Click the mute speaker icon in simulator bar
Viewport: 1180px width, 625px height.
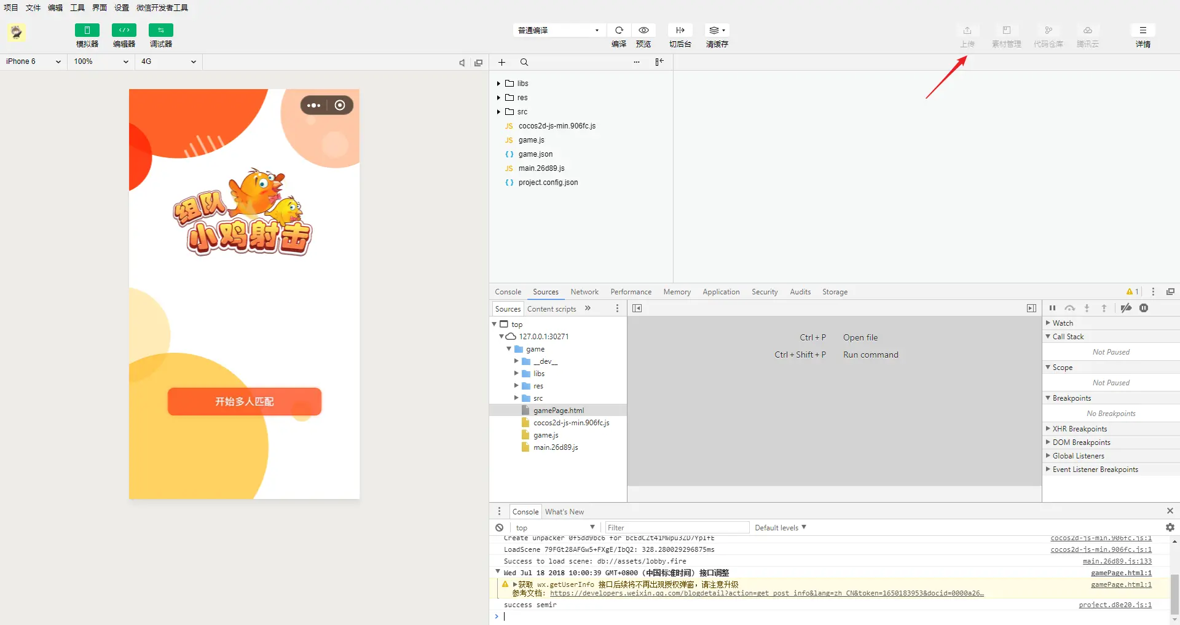click(462, 63)
